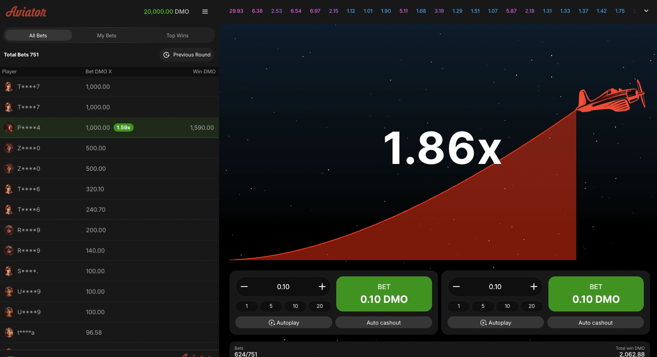Decrease the left bet amount with minus
Image resolution: width=657 pixels, height=357 pixels.
point(244,286)
